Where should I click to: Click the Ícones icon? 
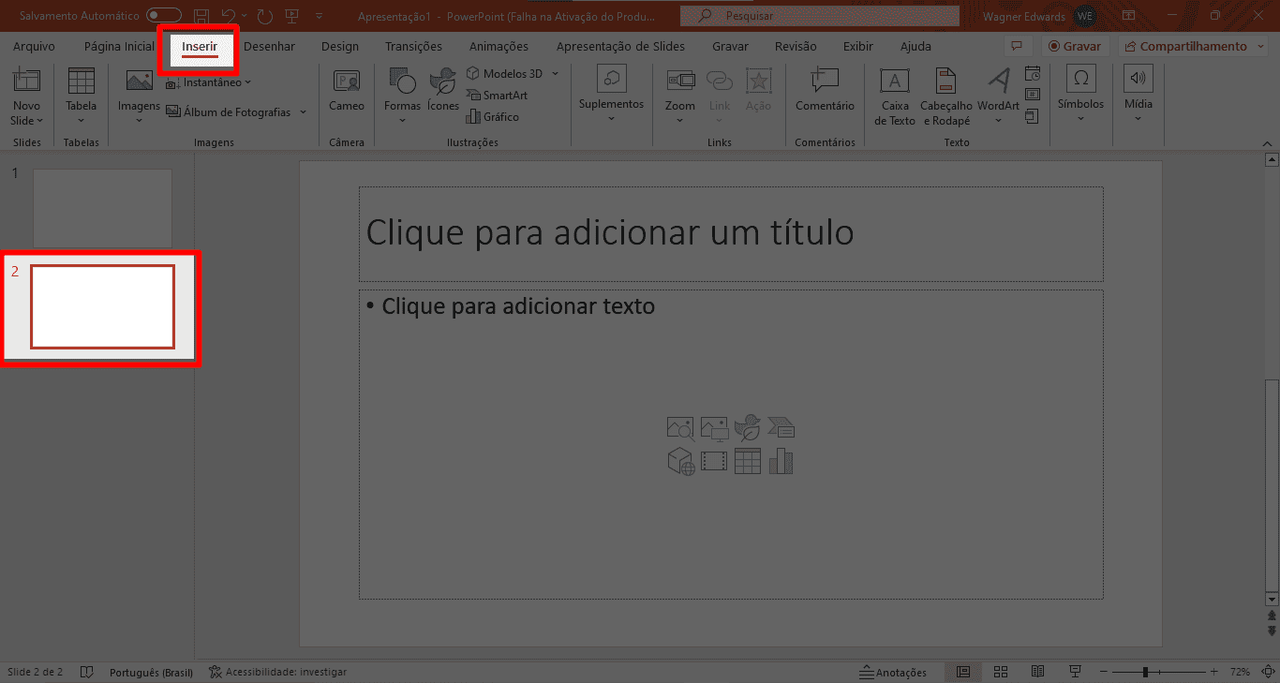click(x=442, y=82)
